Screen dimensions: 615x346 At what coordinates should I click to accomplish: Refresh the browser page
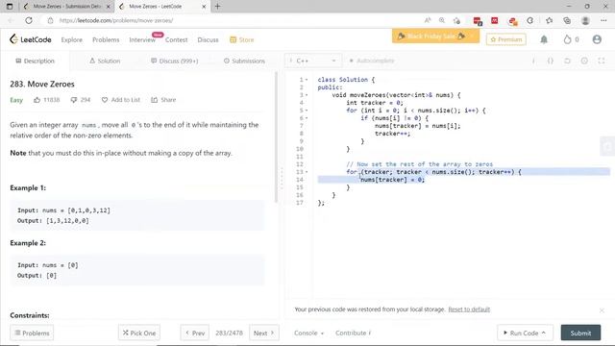[29, 20]
